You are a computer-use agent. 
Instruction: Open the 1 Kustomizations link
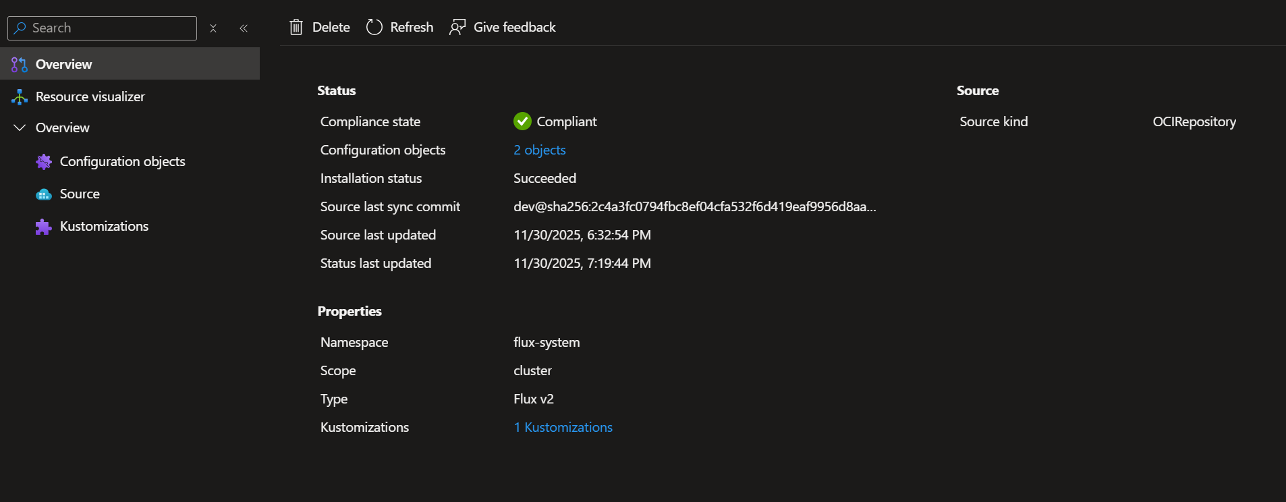click(563, 427)
